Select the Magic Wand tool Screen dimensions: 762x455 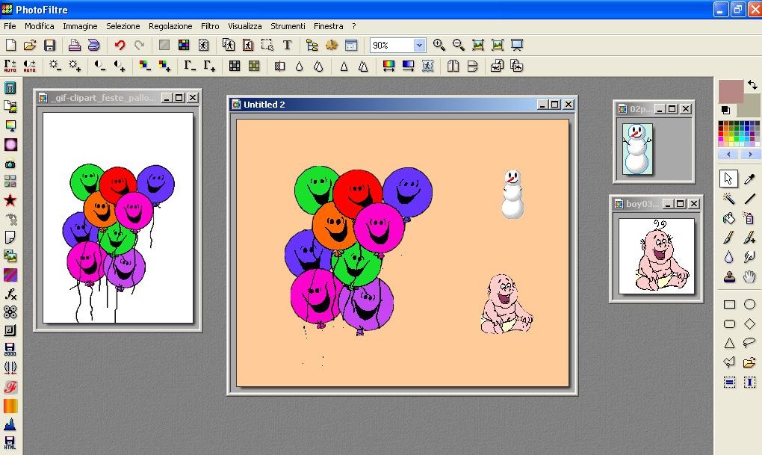(729, 199)
